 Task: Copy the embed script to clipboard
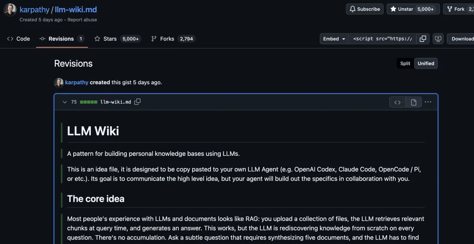(423, 39)
